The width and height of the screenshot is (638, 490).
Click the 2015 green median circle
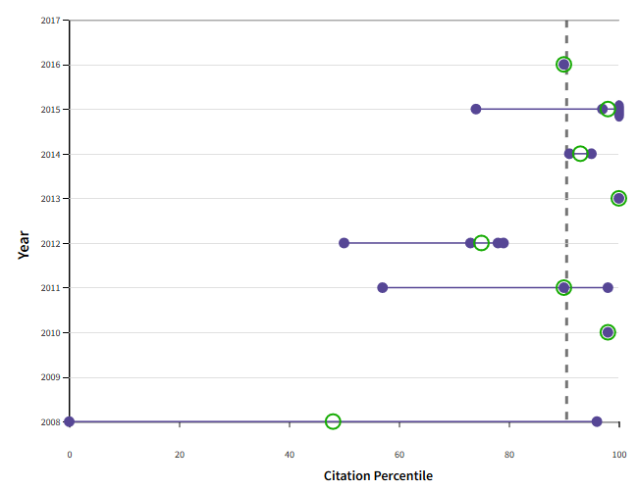point(608,109)
